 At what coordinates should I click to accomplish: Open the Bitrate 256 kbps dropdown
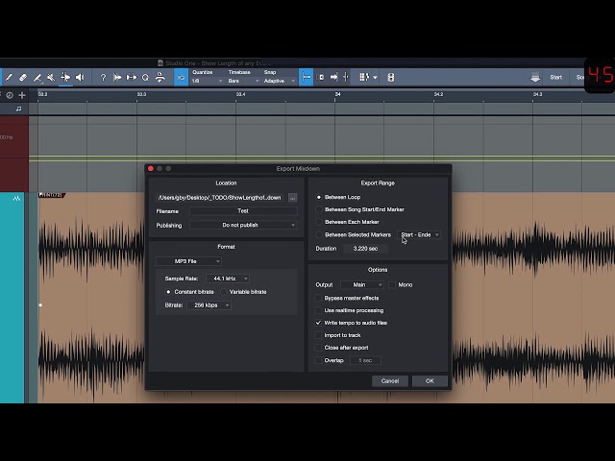click(209, 305)
